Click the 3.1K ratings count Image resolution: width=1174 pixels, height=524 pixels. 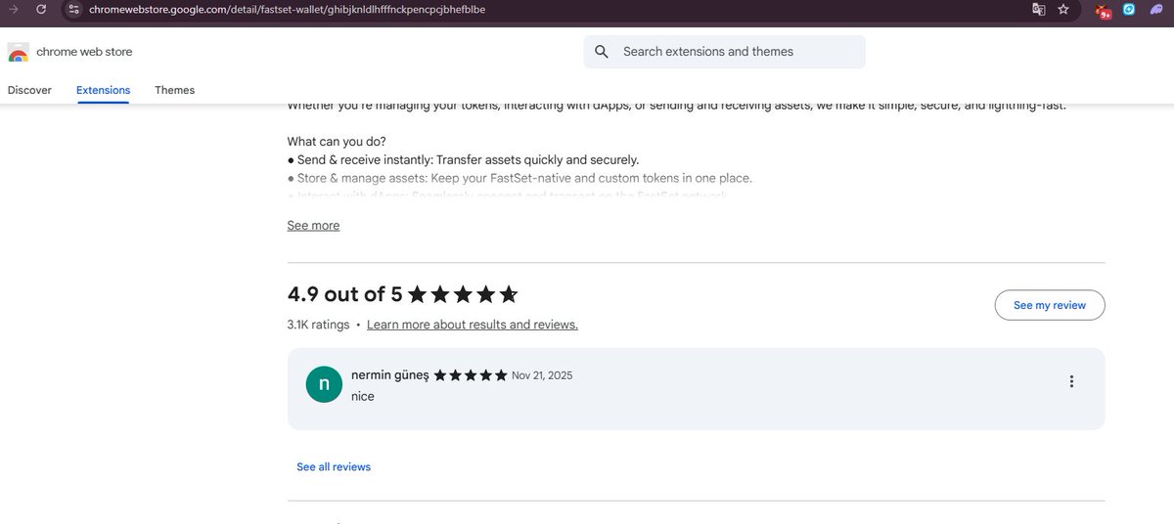click(318, 325)
